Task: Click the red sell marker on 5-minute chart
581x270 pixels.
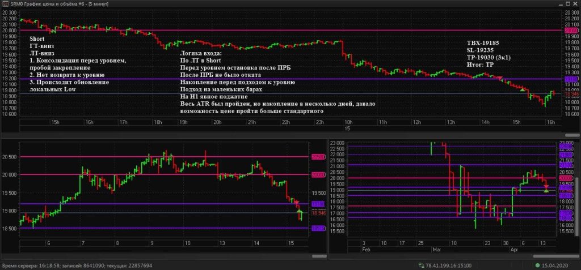Action: 500,78
